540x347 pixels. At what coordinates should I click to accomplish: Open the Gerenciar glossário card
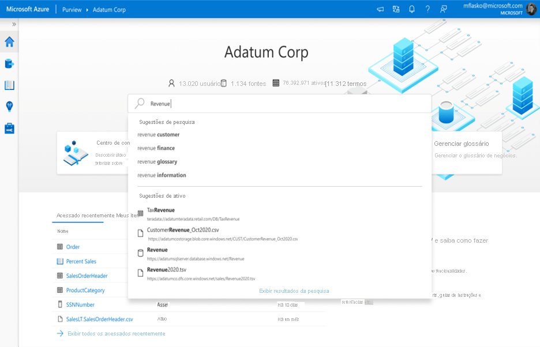pos(467,153)
